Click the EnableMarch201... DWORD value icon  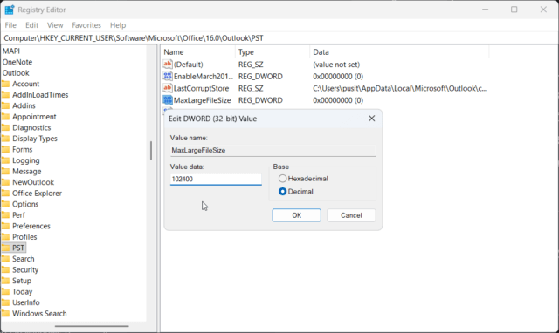tap(168, 76)
